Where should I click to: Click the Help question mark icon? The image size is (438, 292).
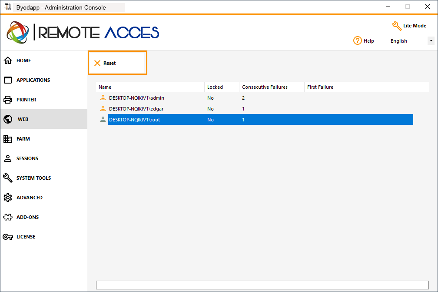pyautogui.click(x=357, y=40)
